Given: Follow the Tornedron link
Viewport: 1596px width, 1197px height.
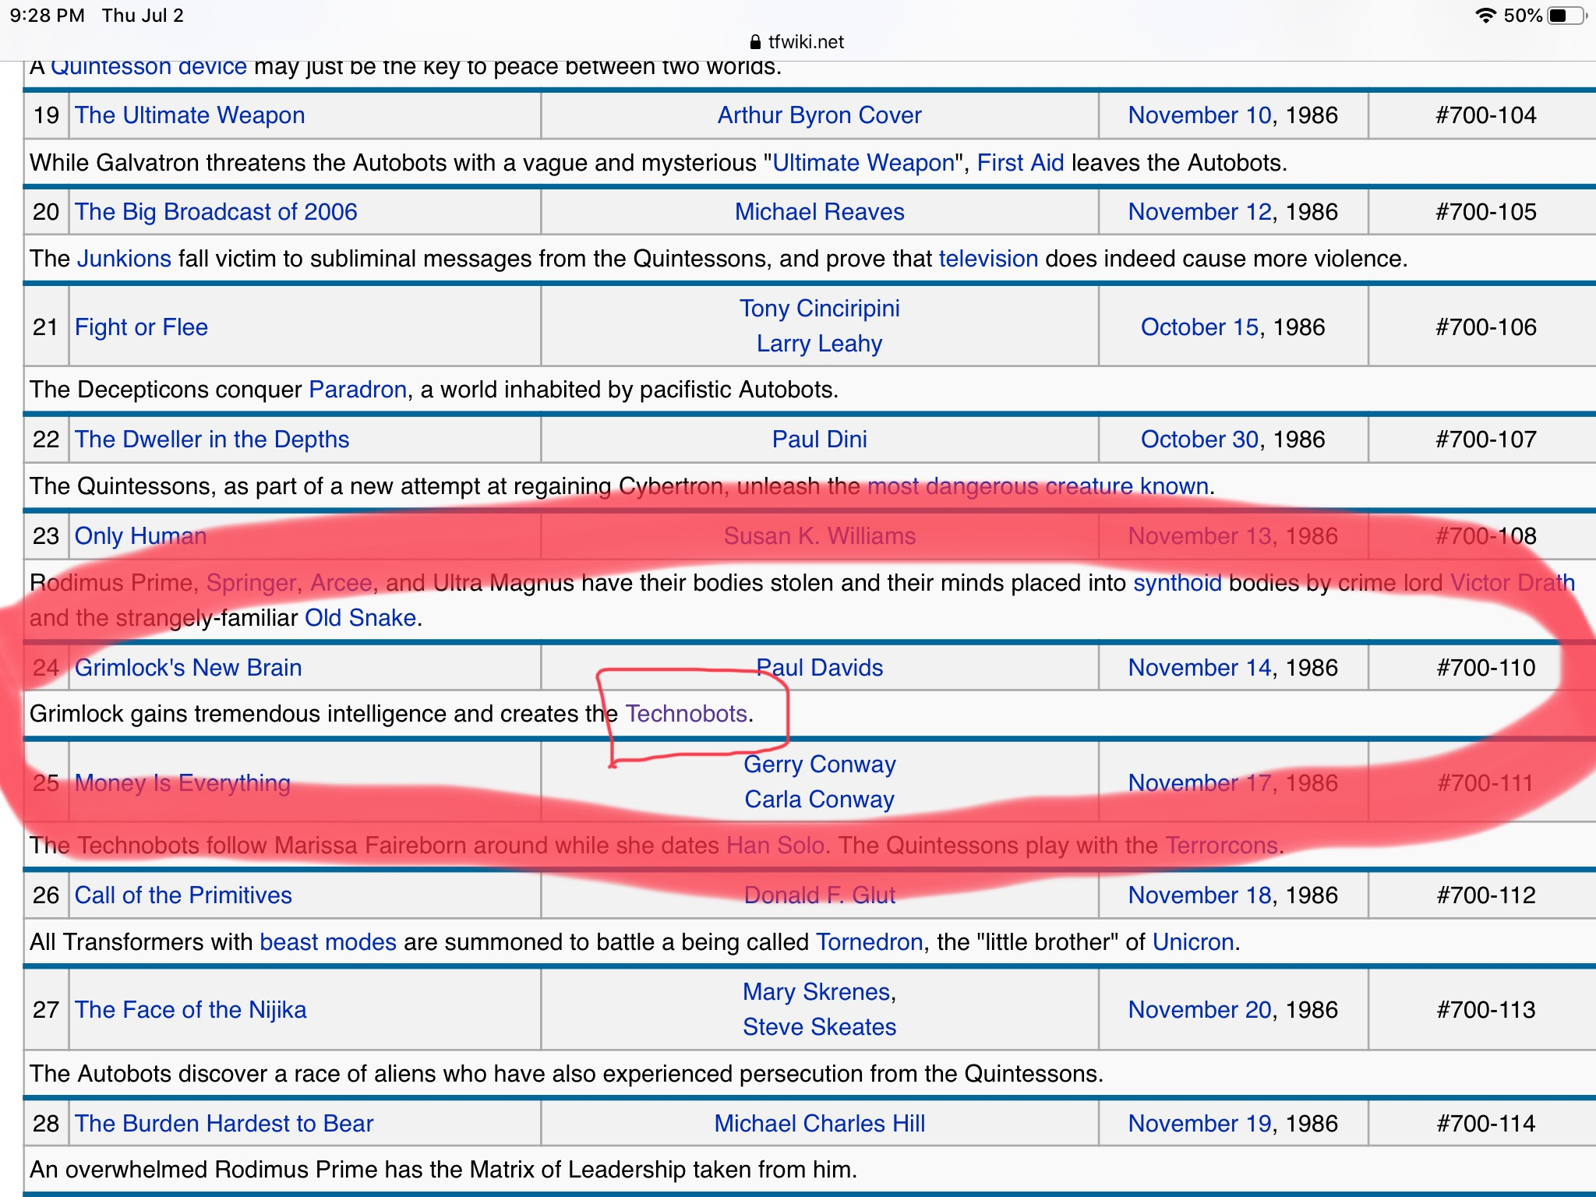Looking at the screenshot, I should coord(869,942).
